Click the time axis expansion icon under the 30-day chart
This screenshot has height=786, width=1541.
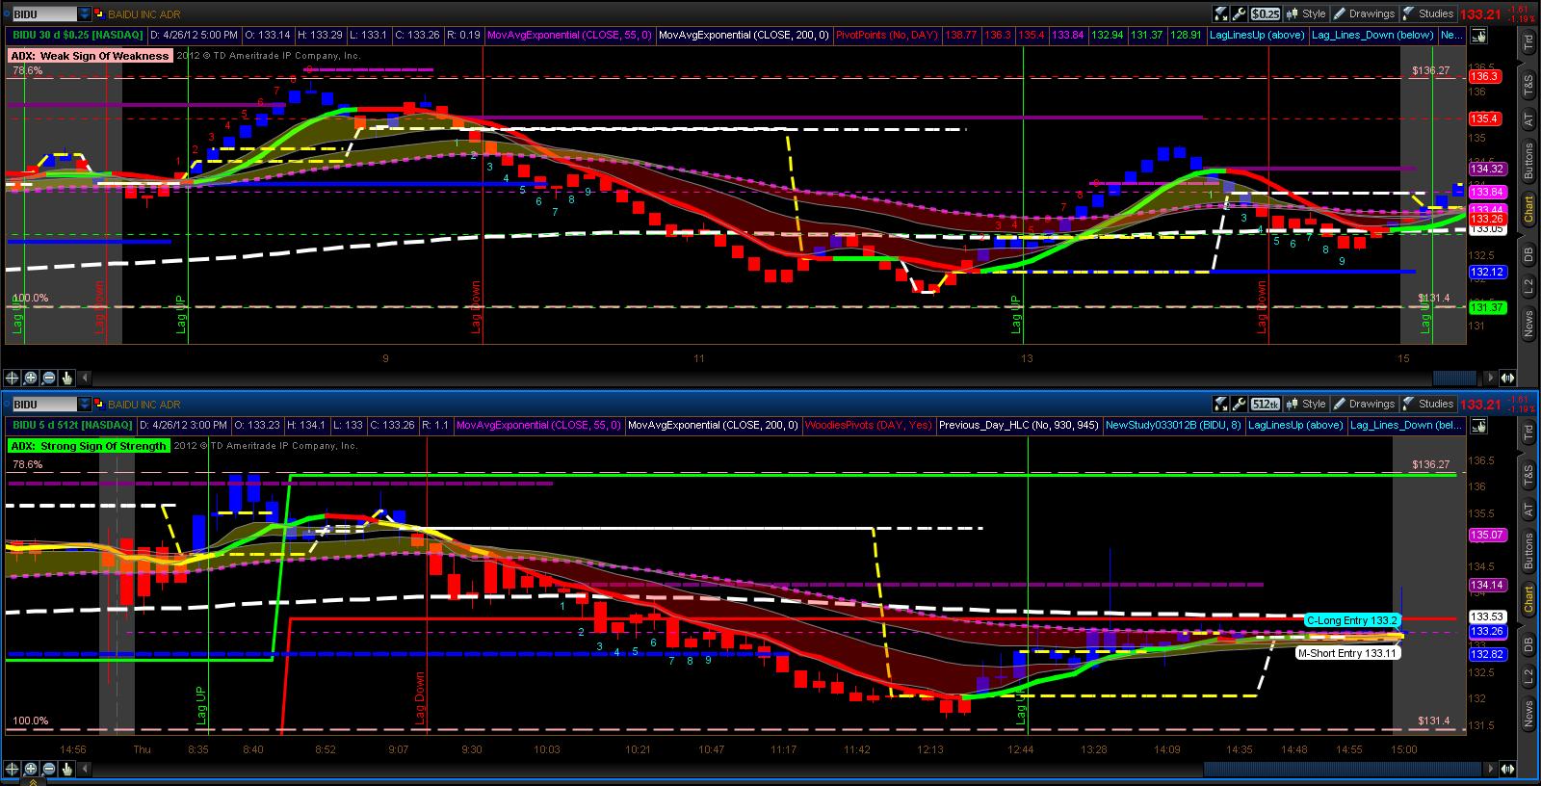click(x=1505, y=378)
